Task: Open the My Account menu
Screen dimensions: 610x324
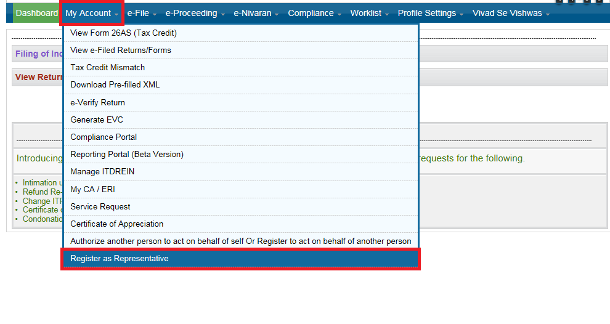Action: coord(92,13)
